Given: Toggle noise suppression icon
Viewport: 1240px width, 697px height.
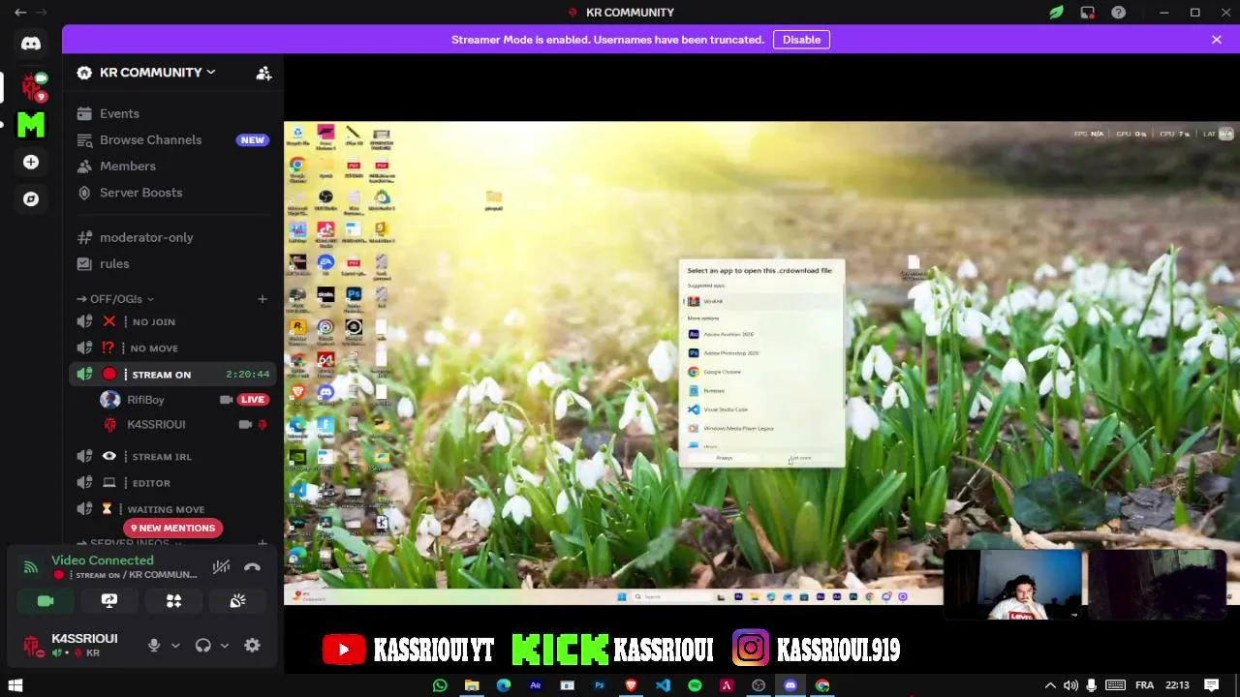Looking at the screenshot, I should (x=221, y=567).
